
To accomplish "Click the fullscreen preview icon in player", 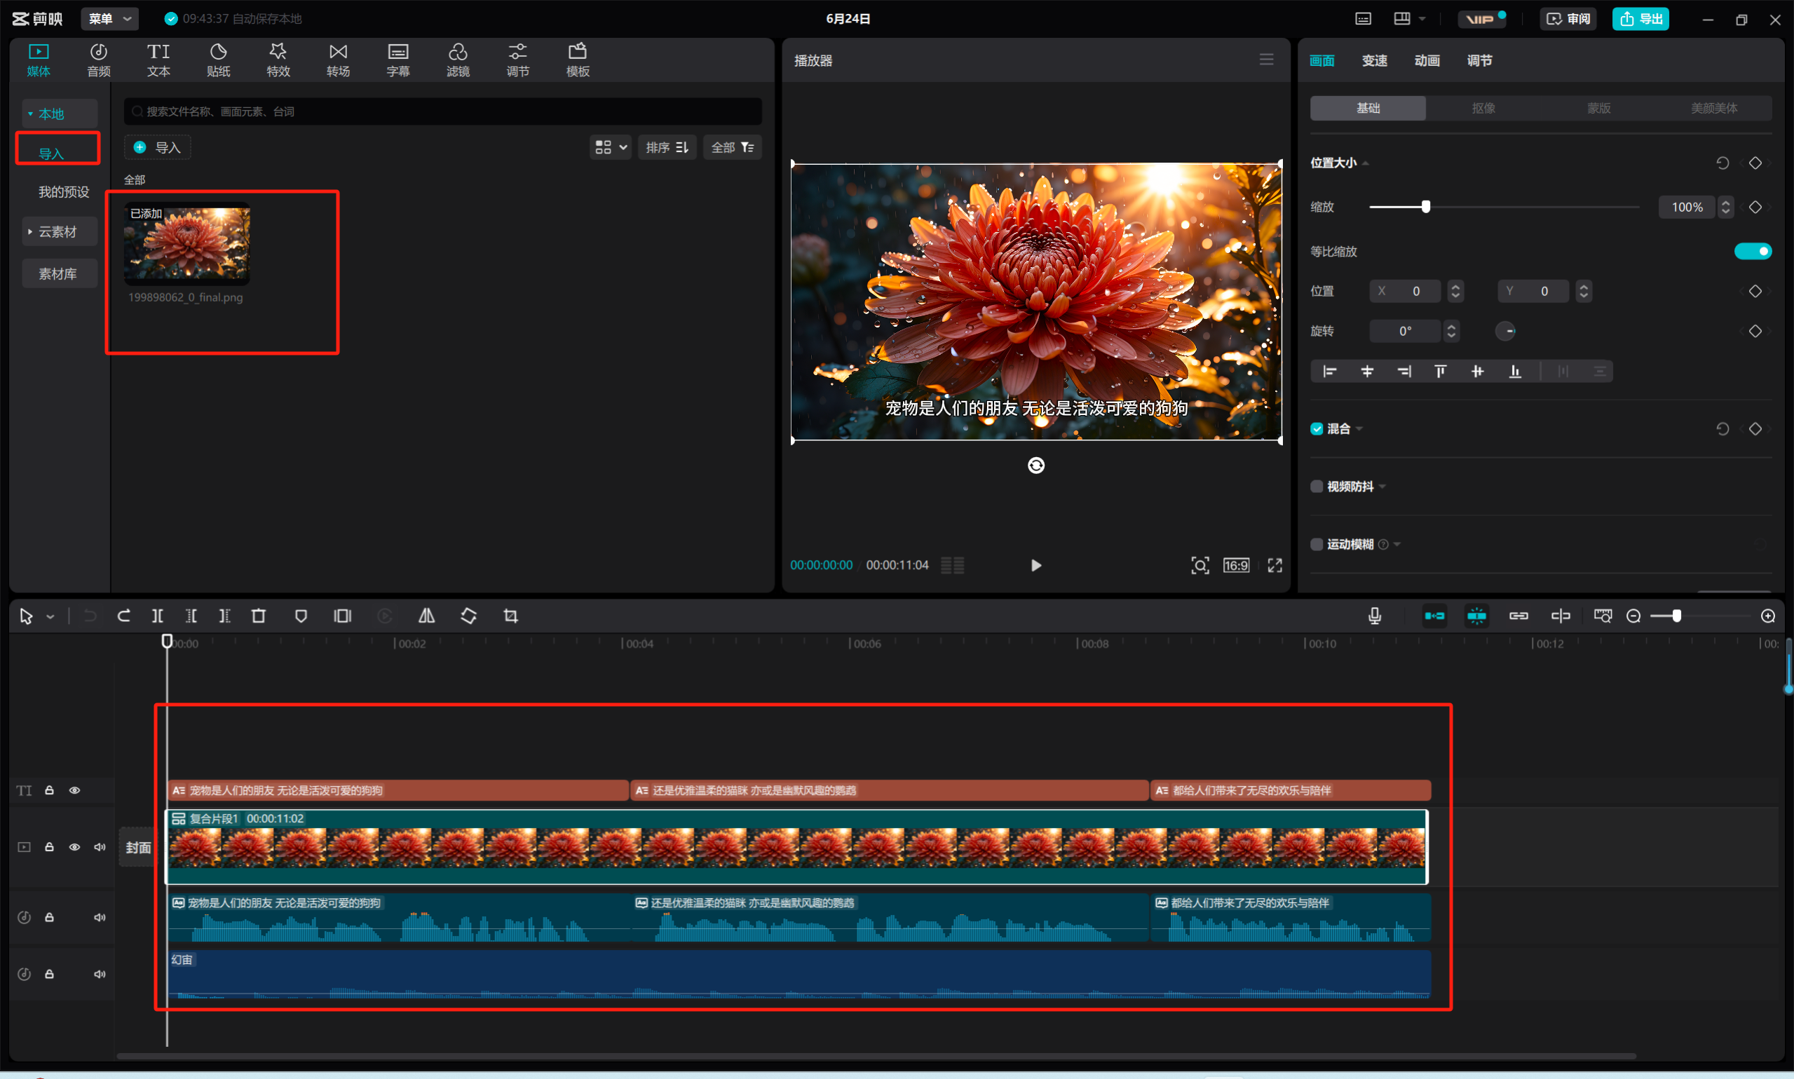I will (1275, 565).
